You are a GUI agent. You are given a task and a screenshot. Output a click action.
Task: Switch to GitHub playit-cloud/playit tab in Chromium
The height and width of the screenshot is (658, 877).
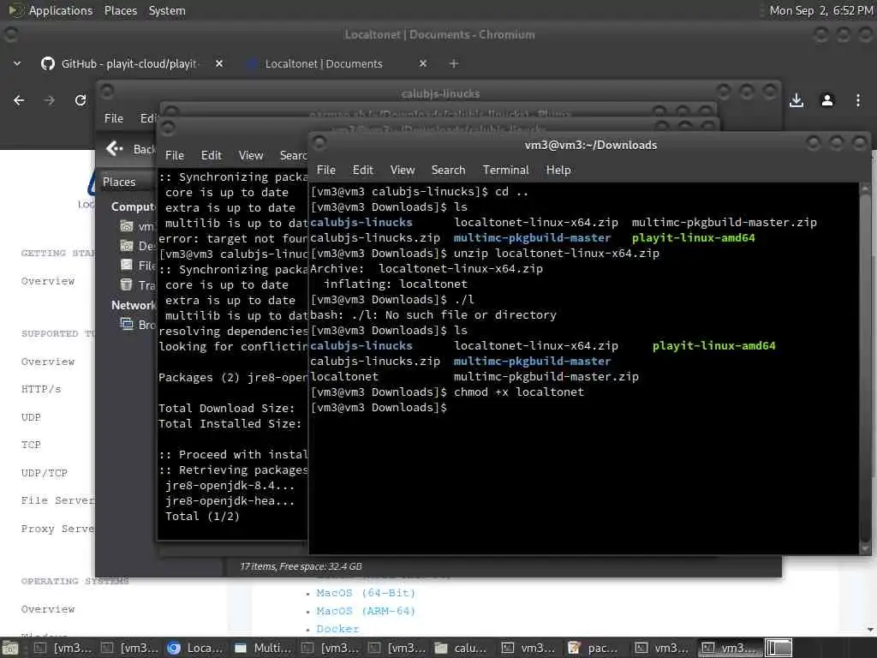[x=128, y=63]
